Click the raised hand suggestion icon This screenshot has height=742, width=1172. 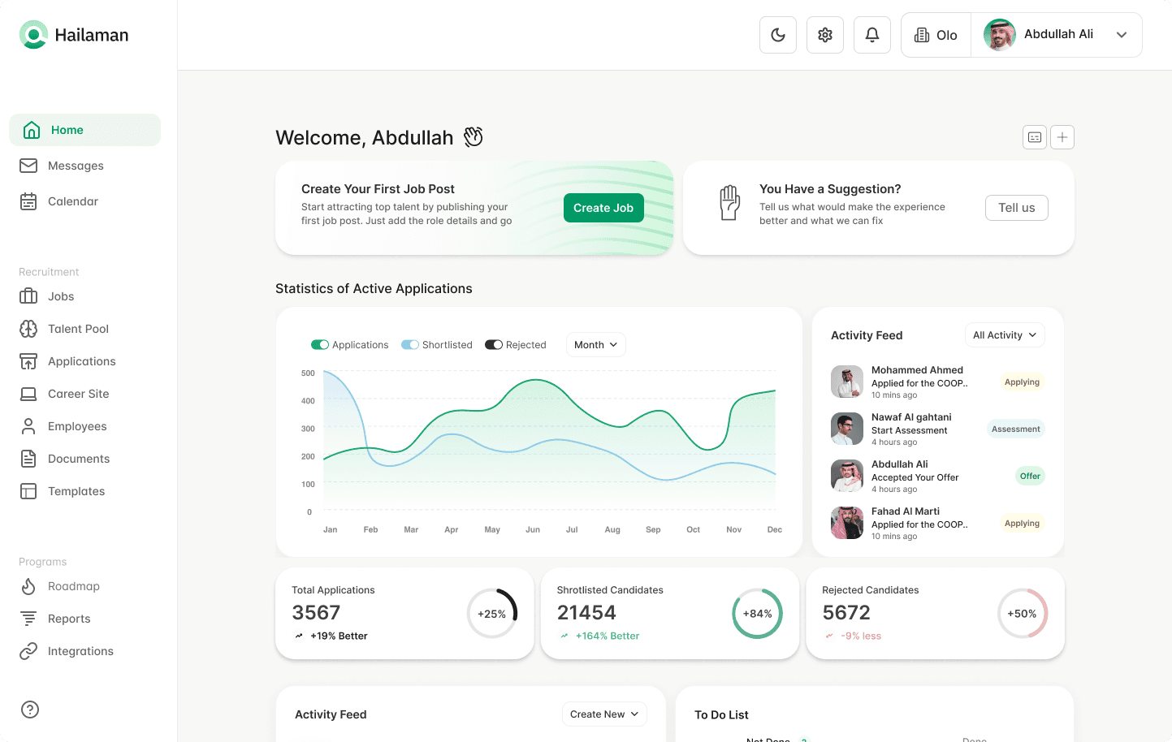point(729,203)
